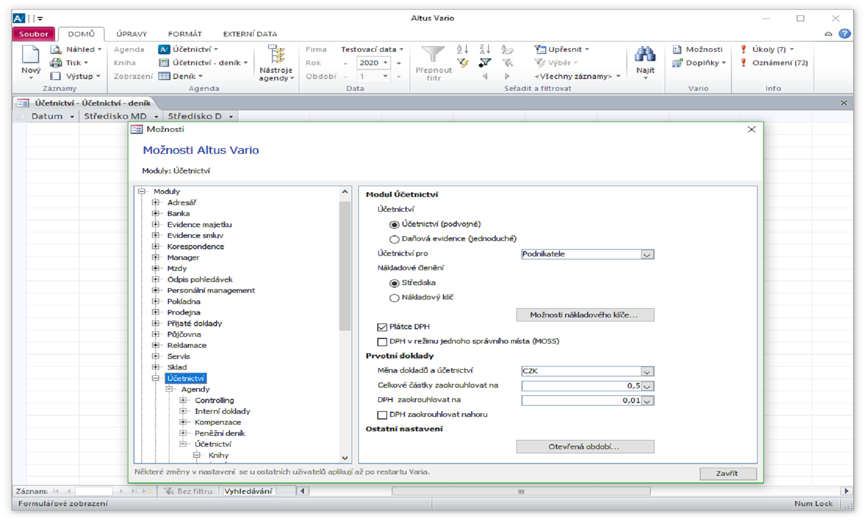Open Oznámení (72) notifications

[x=774, y=63]
